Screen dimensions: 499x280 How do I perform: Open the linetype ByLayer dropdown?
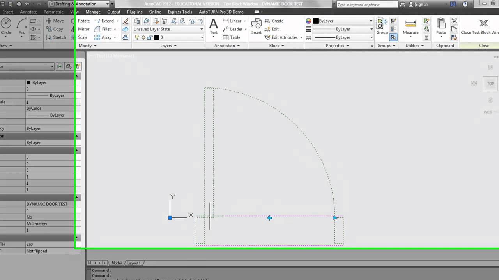343,37
